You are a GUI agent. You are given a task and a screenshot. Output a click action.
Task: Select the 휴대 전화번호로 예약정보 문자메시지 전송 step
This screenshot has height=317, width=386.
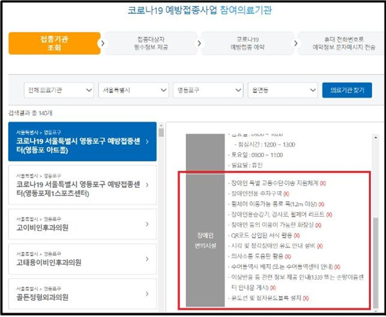pyautogui.click(x=342, y=43)
